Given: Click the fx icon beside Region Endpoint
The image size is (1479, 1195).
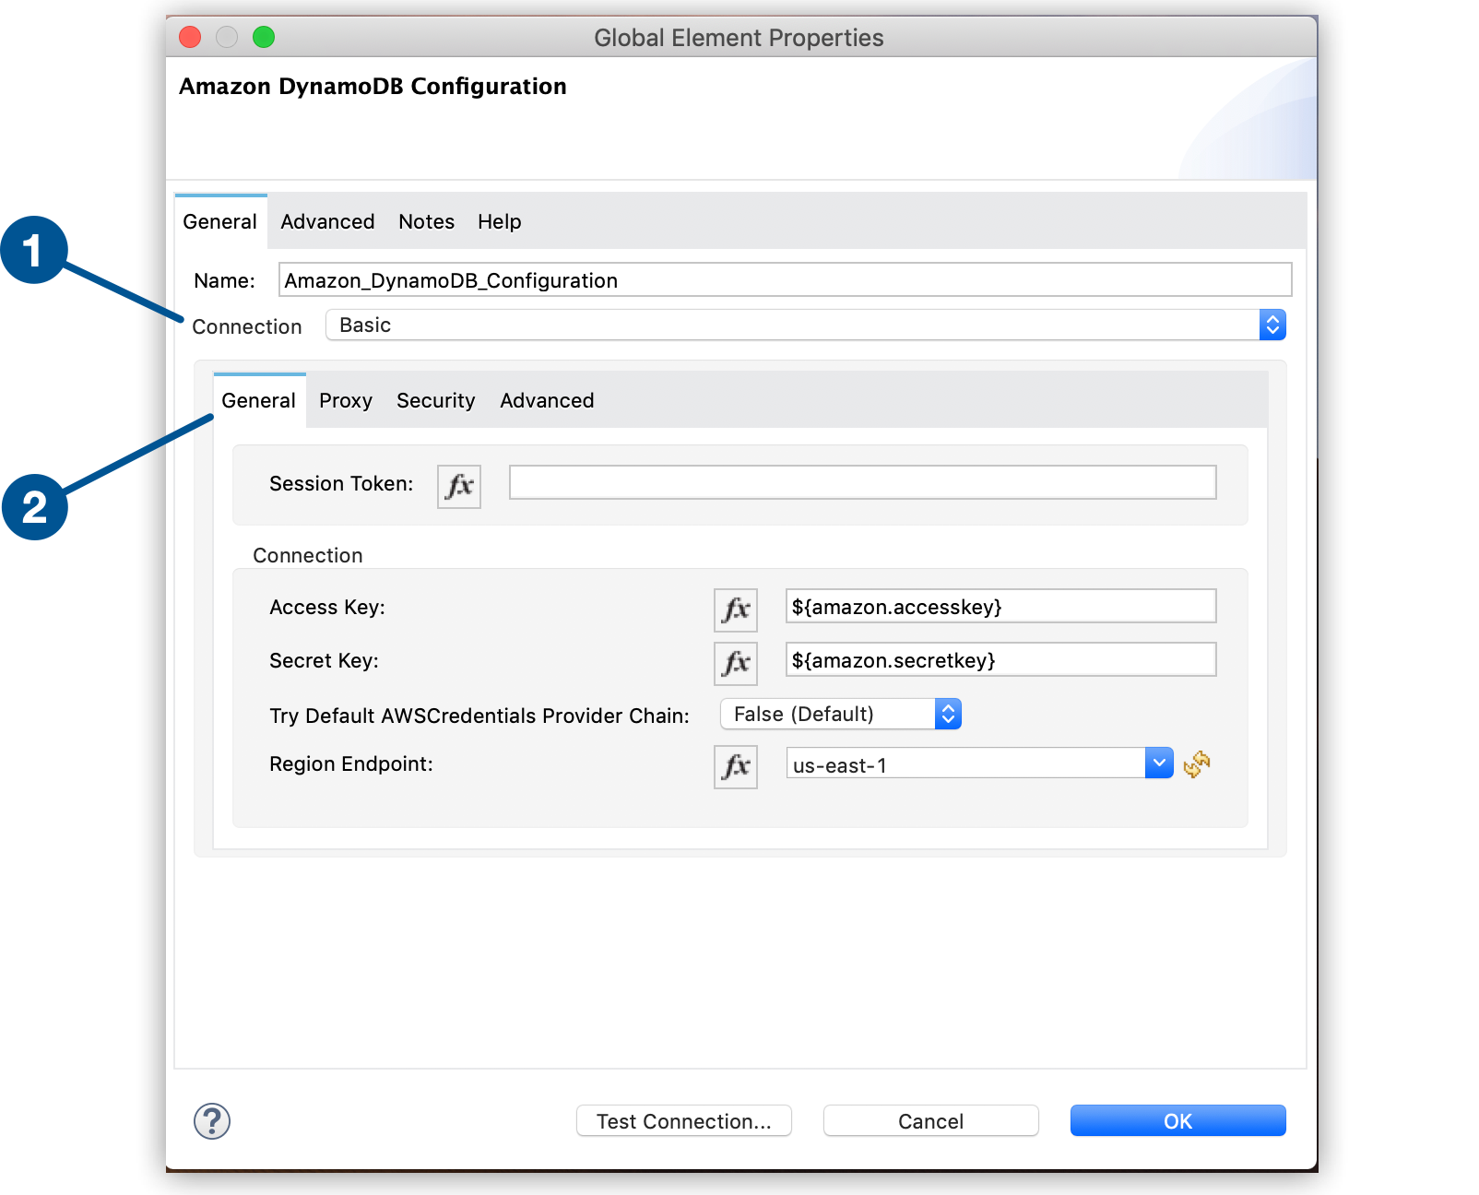Looking at the screenshot, I should [735, 766].
